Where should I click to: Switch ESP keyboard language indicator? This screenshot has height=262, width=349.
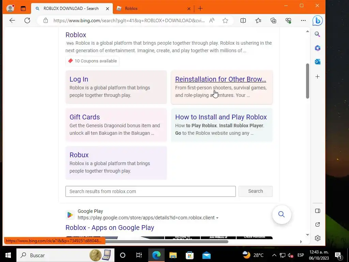[x=301, y=255]
